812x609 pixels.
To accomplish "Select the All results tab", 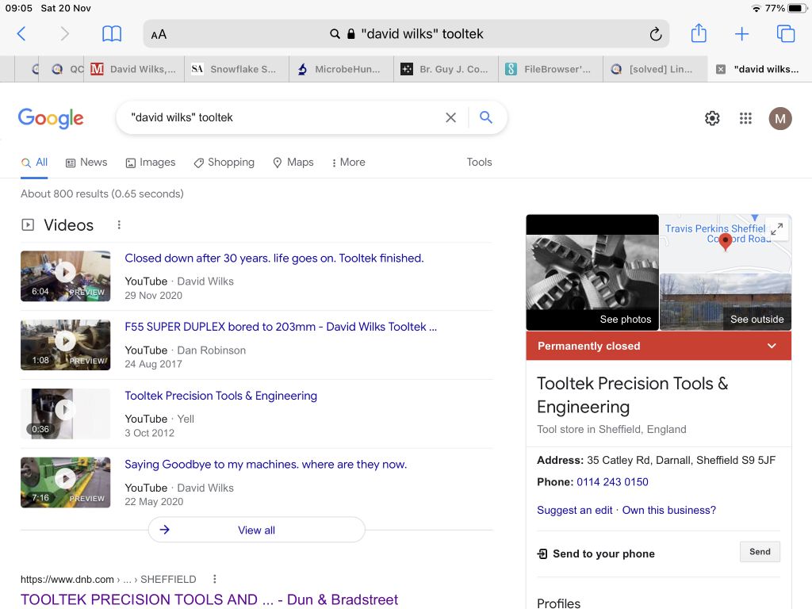I will (x=34, y=162).
